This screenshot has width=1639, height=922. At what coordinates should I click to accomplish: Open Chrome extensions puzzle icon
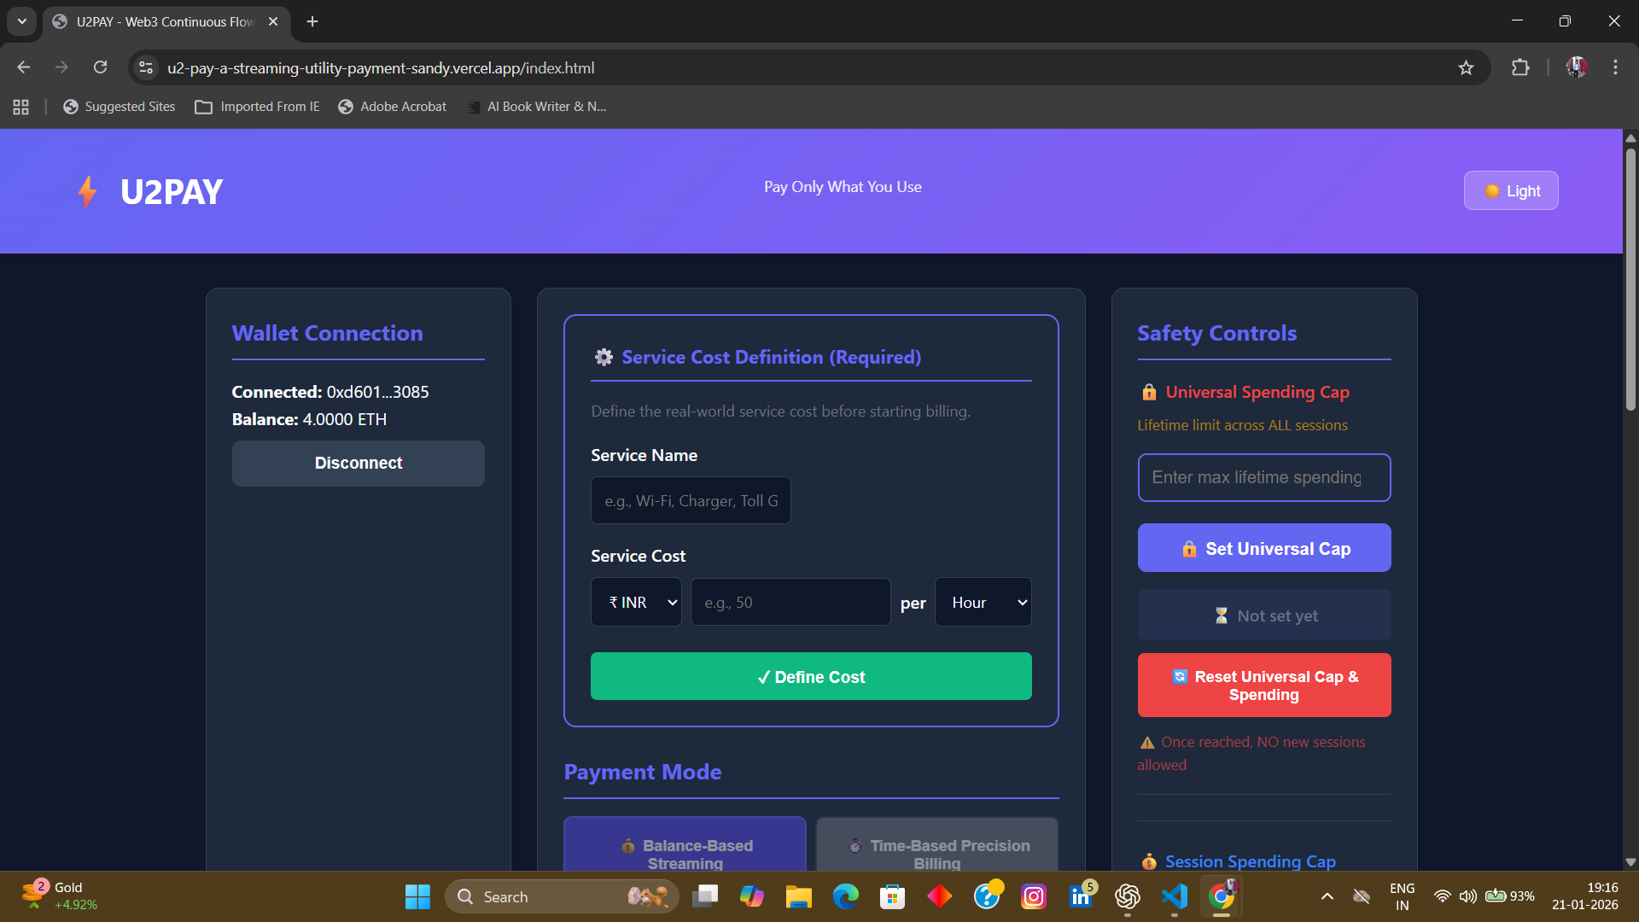click(1520, 67)
